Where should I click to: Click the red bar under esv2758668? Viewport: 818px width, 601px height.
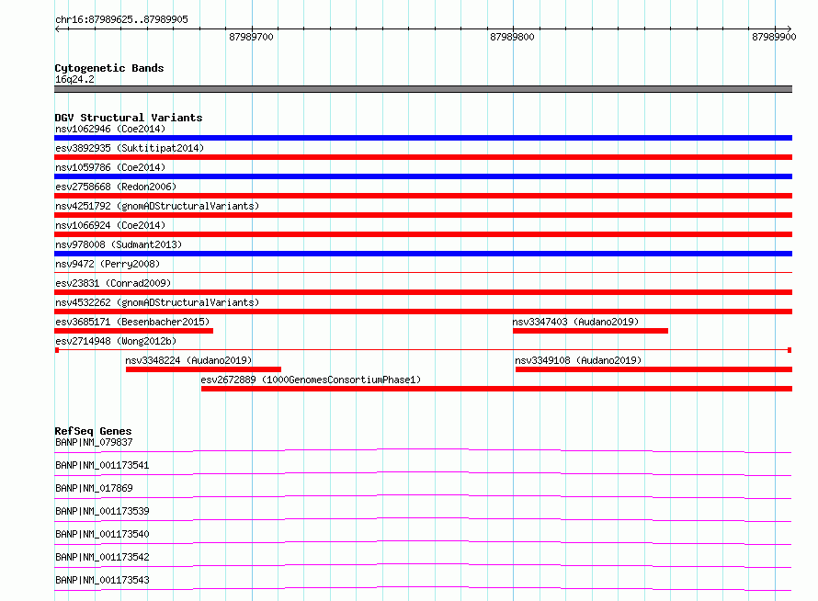click(x=423, y=196)
